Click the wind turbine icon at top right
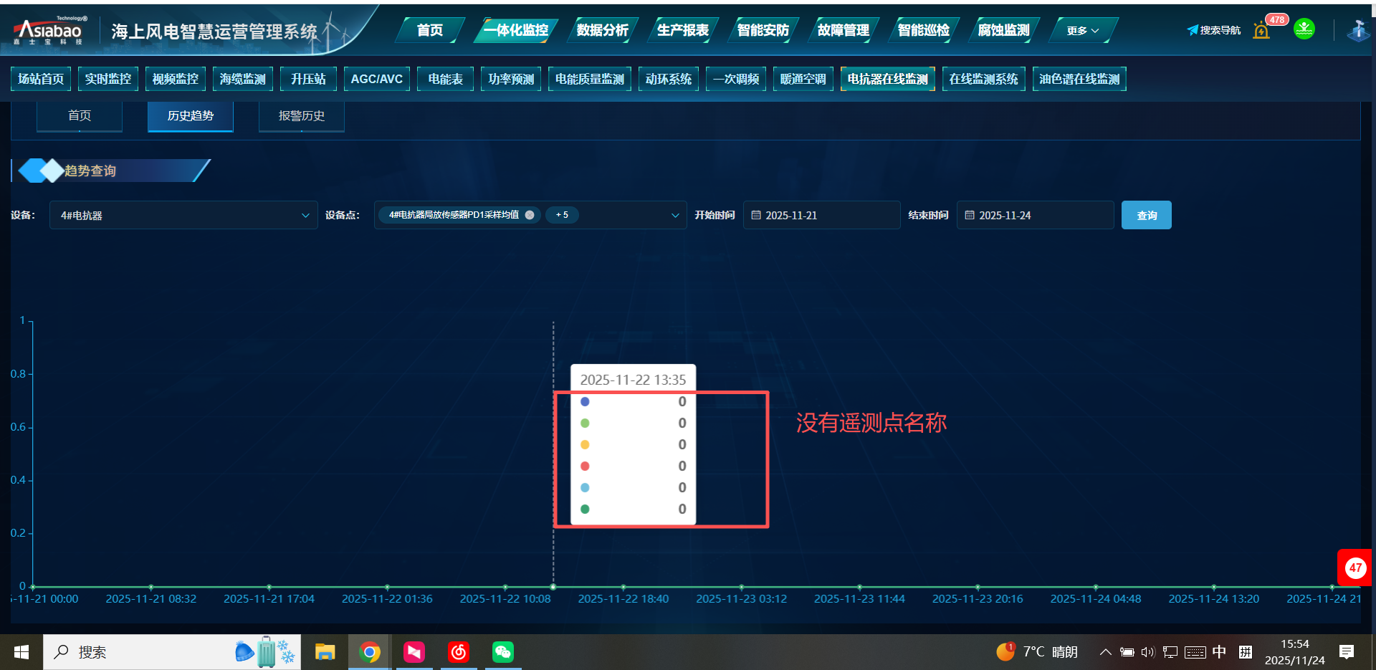Viewport: 1376px width, 670px height. coord(1357,30)
